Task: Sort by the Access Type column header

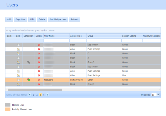Action: (x=78, y=36)
